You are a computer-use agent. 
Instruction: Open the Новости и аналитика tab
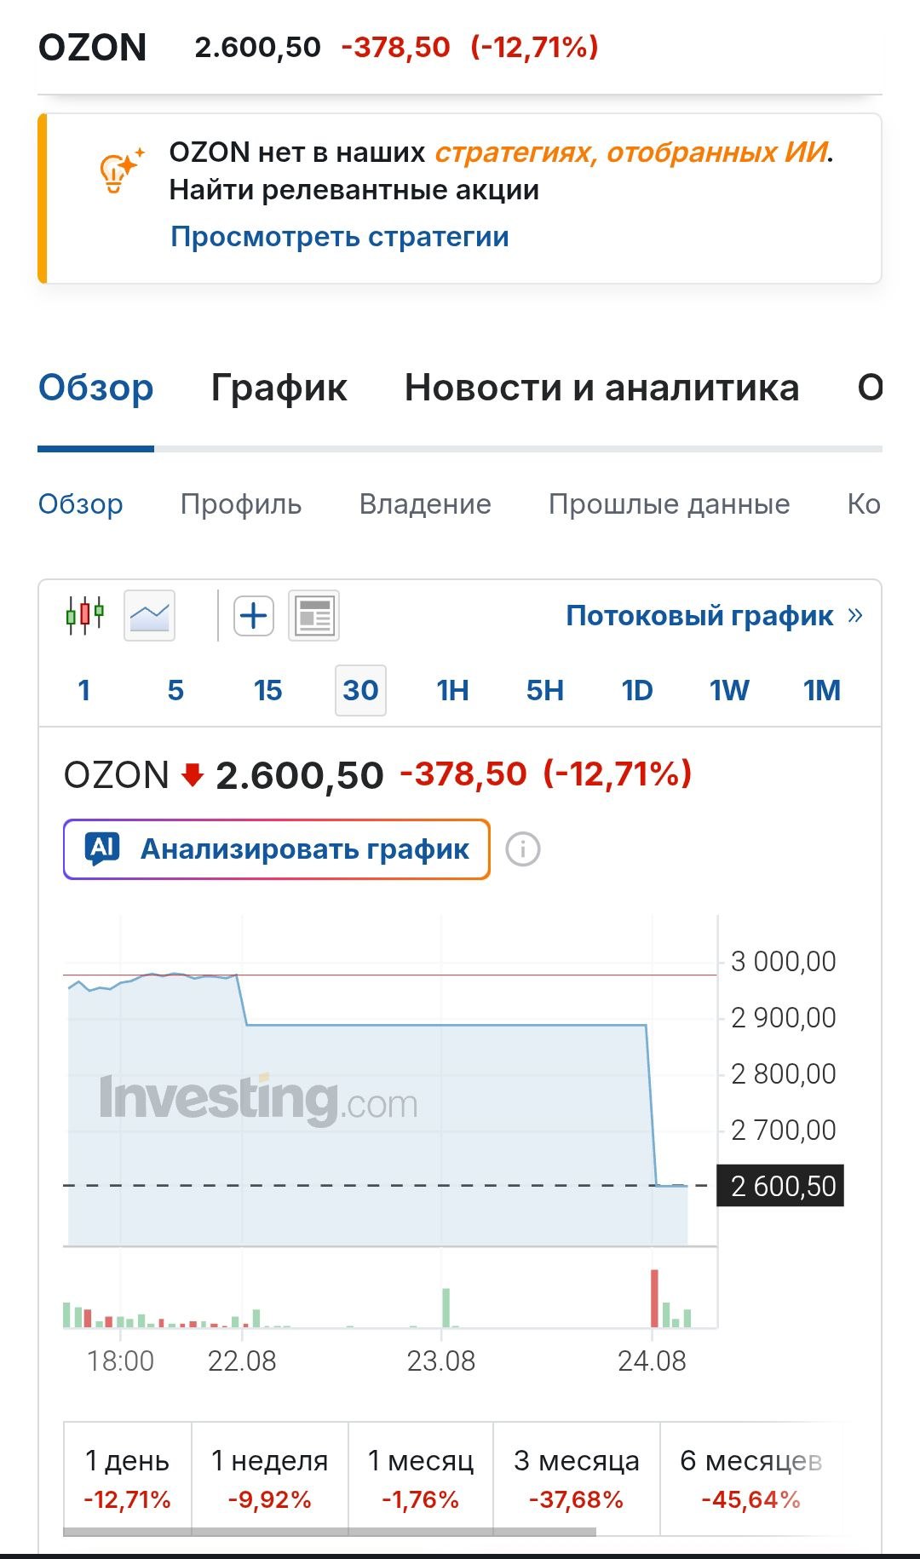click(602, 388)
